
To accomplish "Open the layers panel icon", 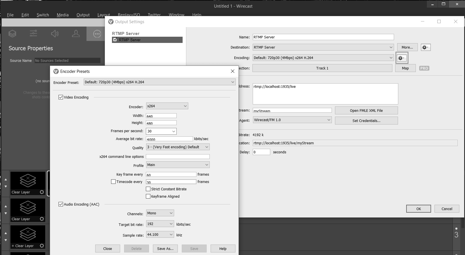I will (12, 34).
